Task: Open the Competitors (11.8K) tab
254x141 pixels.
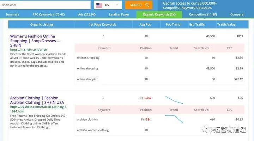Action: (x=203, y=14)
